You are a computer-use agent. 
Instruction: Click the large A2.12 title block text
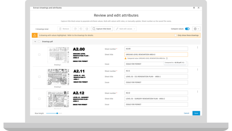[79, 93]
